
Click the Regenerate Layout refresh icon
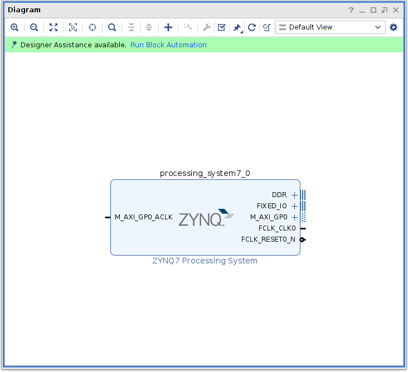click(252, 27)
